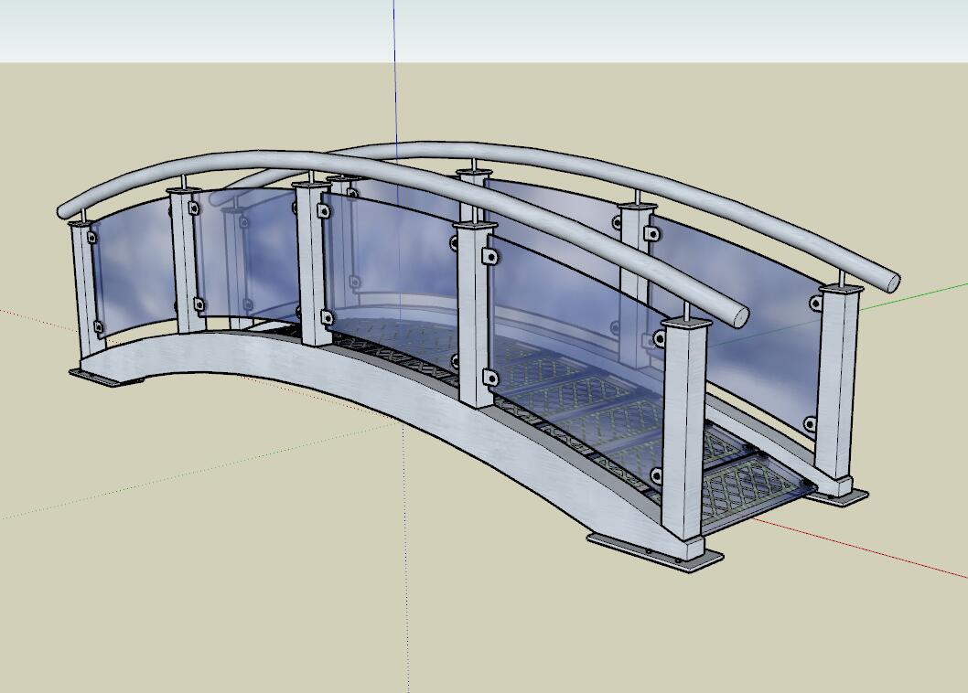Screen dimensions: 968x693
Task: Click the rear handrail's right end
Action: point(889,280)
